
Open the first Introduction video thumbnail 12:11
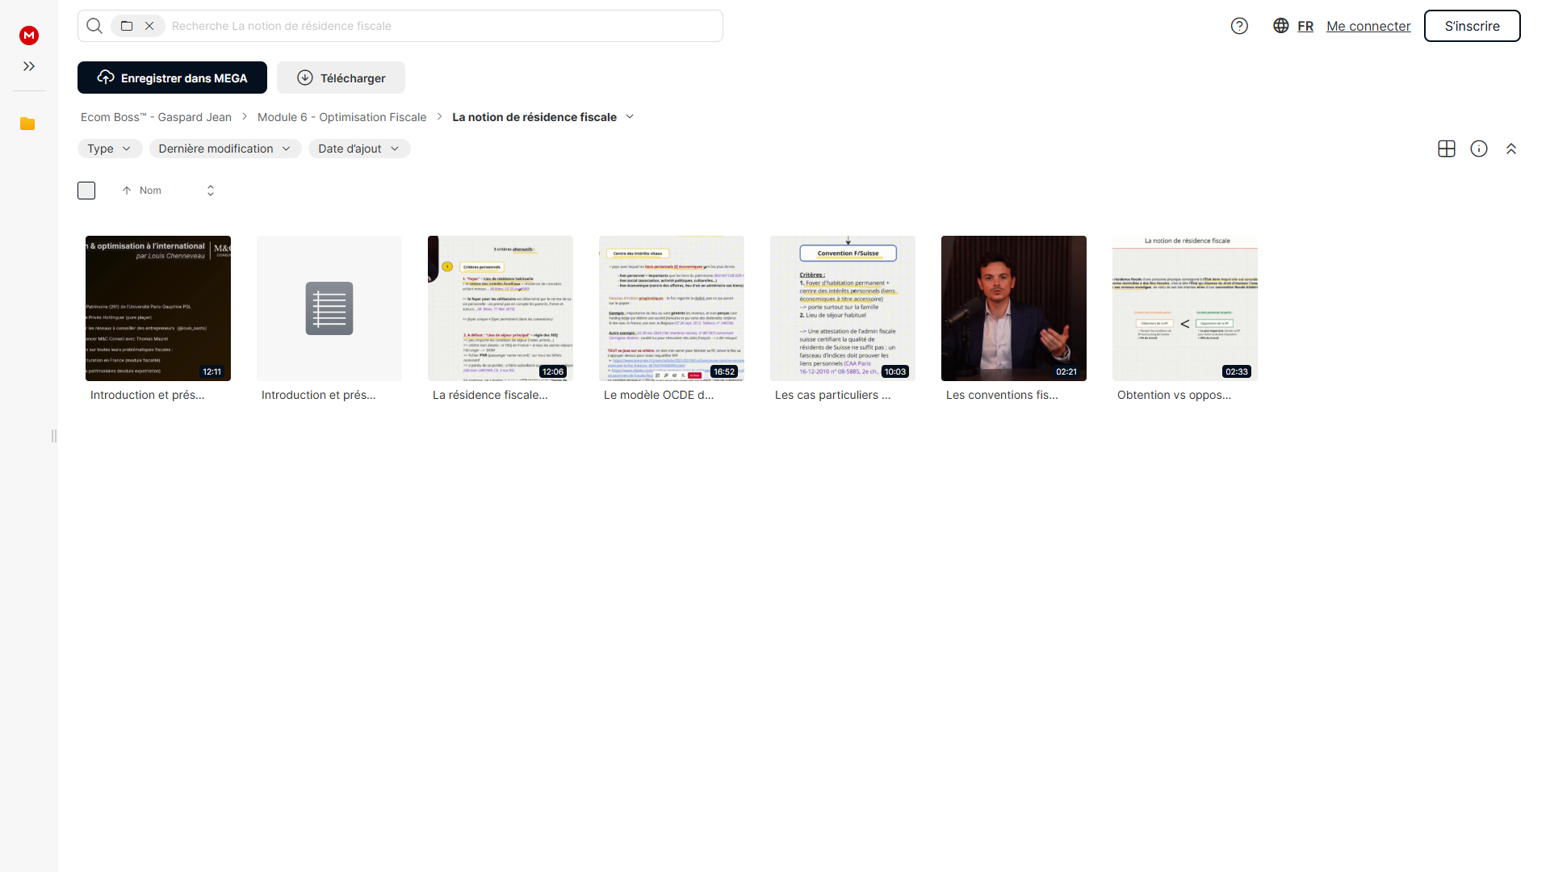pyautogui.click(x=158, y=308)
